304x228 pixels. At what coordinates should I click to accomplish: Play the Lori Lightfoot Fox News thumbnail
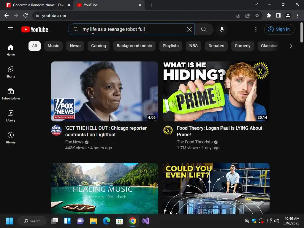tap(104, 91)
